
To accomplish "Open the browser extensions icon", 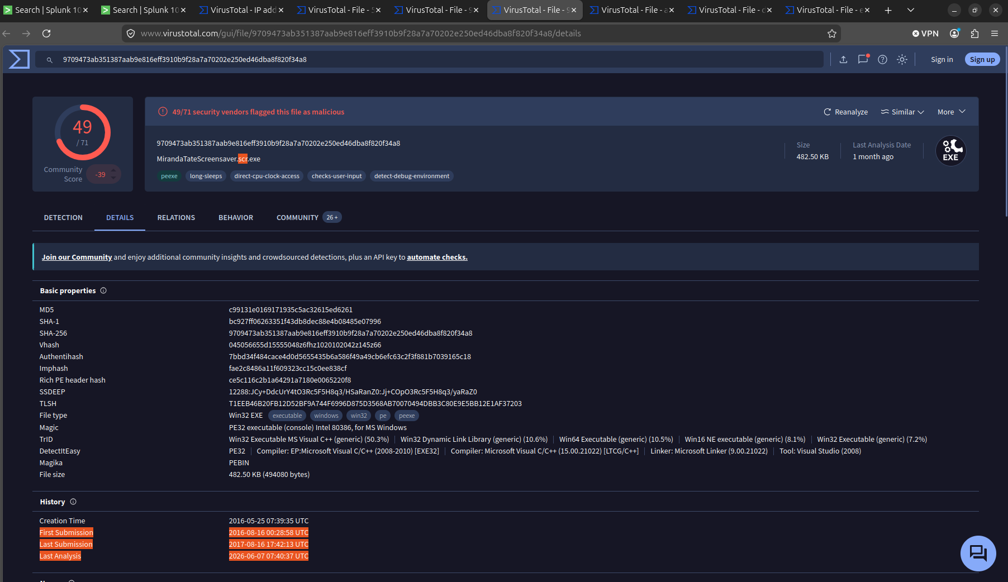I will click(974, 34).
